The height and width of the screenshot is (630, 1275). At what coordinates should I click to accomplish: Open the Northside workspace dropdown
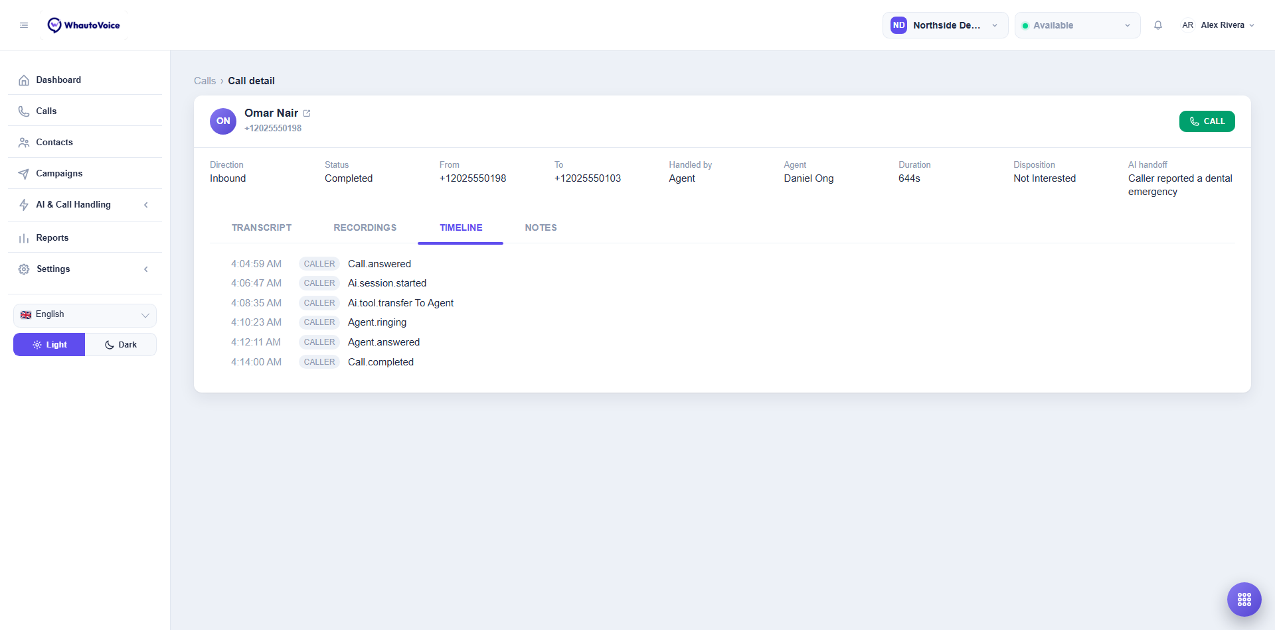tap(945, 25)
